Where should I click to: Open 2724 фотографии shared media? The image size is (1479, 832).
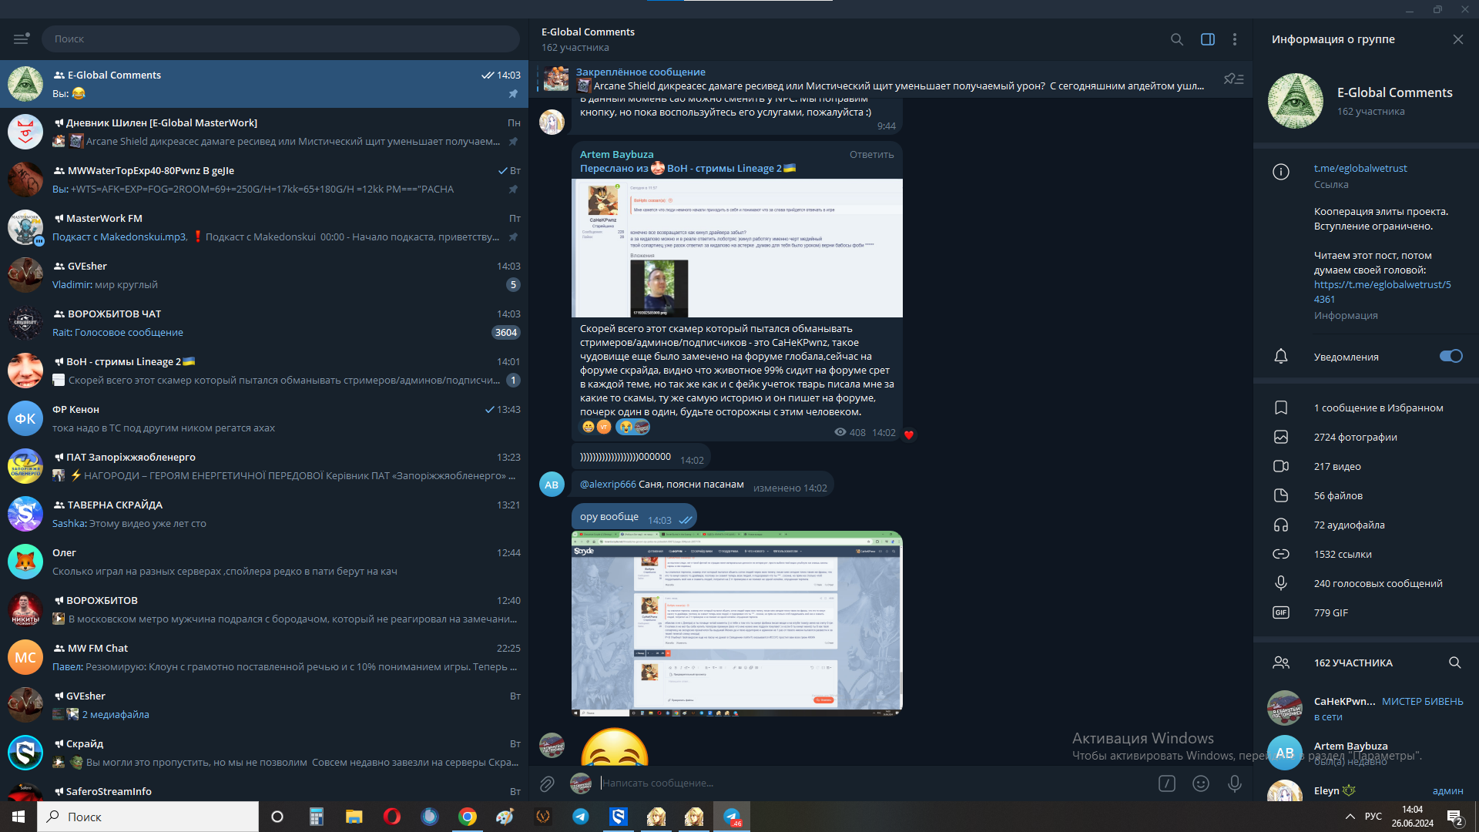(x=1355, y=437)
